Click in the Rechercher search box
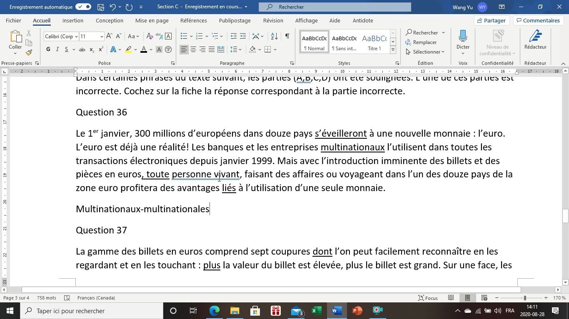 click(334, 7)
